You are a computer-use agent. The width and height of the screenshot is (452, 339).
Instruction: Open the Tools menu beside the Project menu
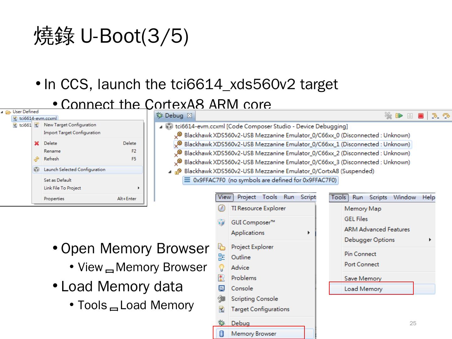tap(270, 197)
